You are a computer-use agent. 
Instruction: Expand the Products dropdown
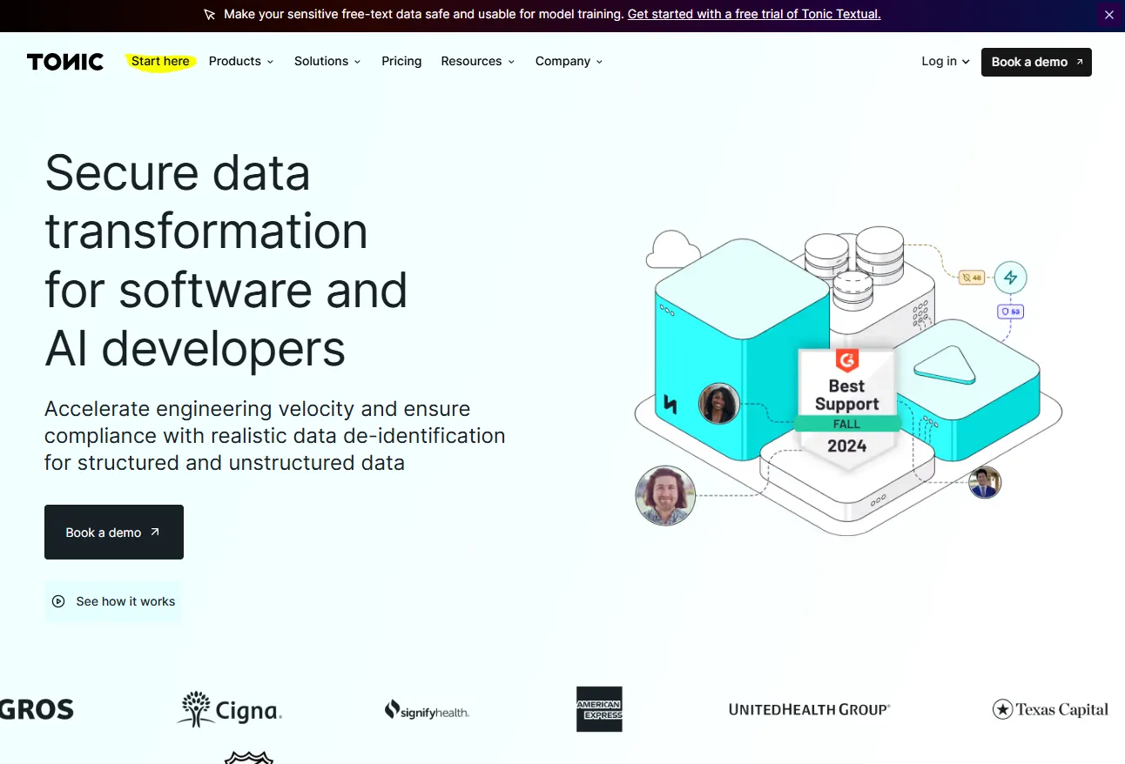pyautogui.click(x=240, y=61)
